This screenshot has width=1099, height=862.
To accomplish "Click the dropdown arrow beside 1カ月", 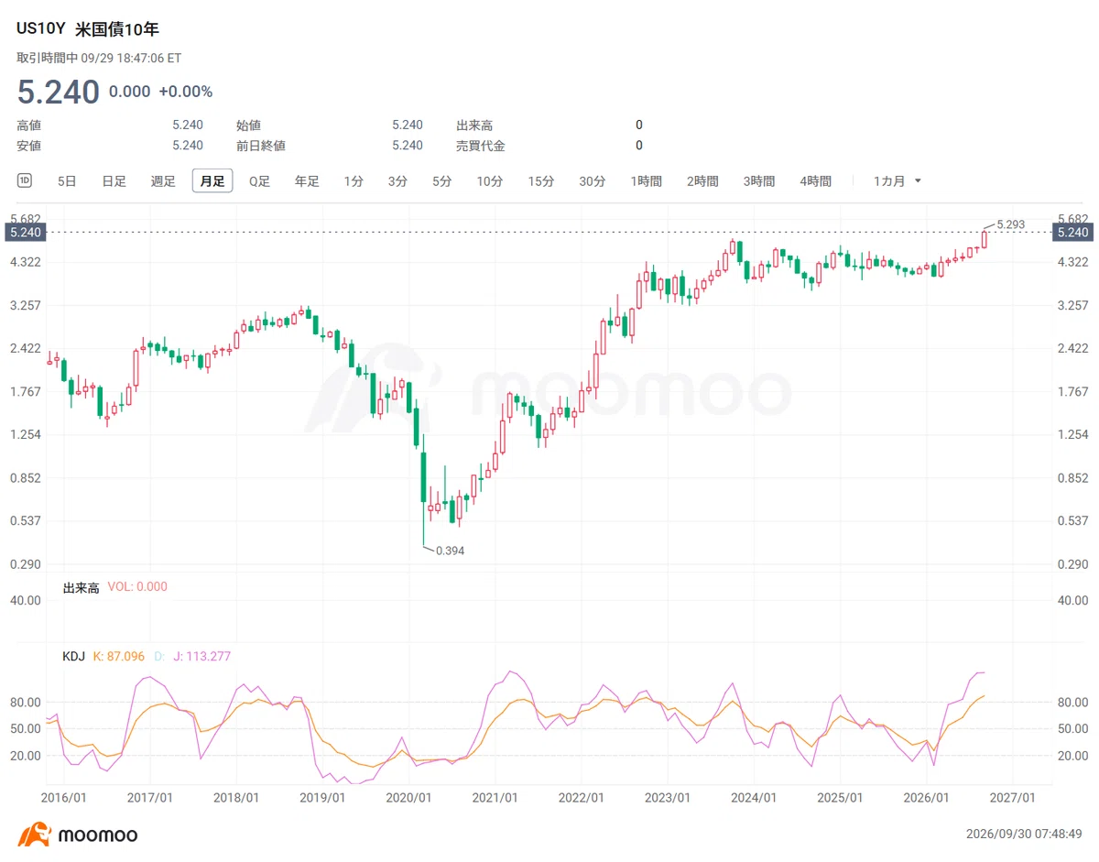I will [x=918, y=181].
